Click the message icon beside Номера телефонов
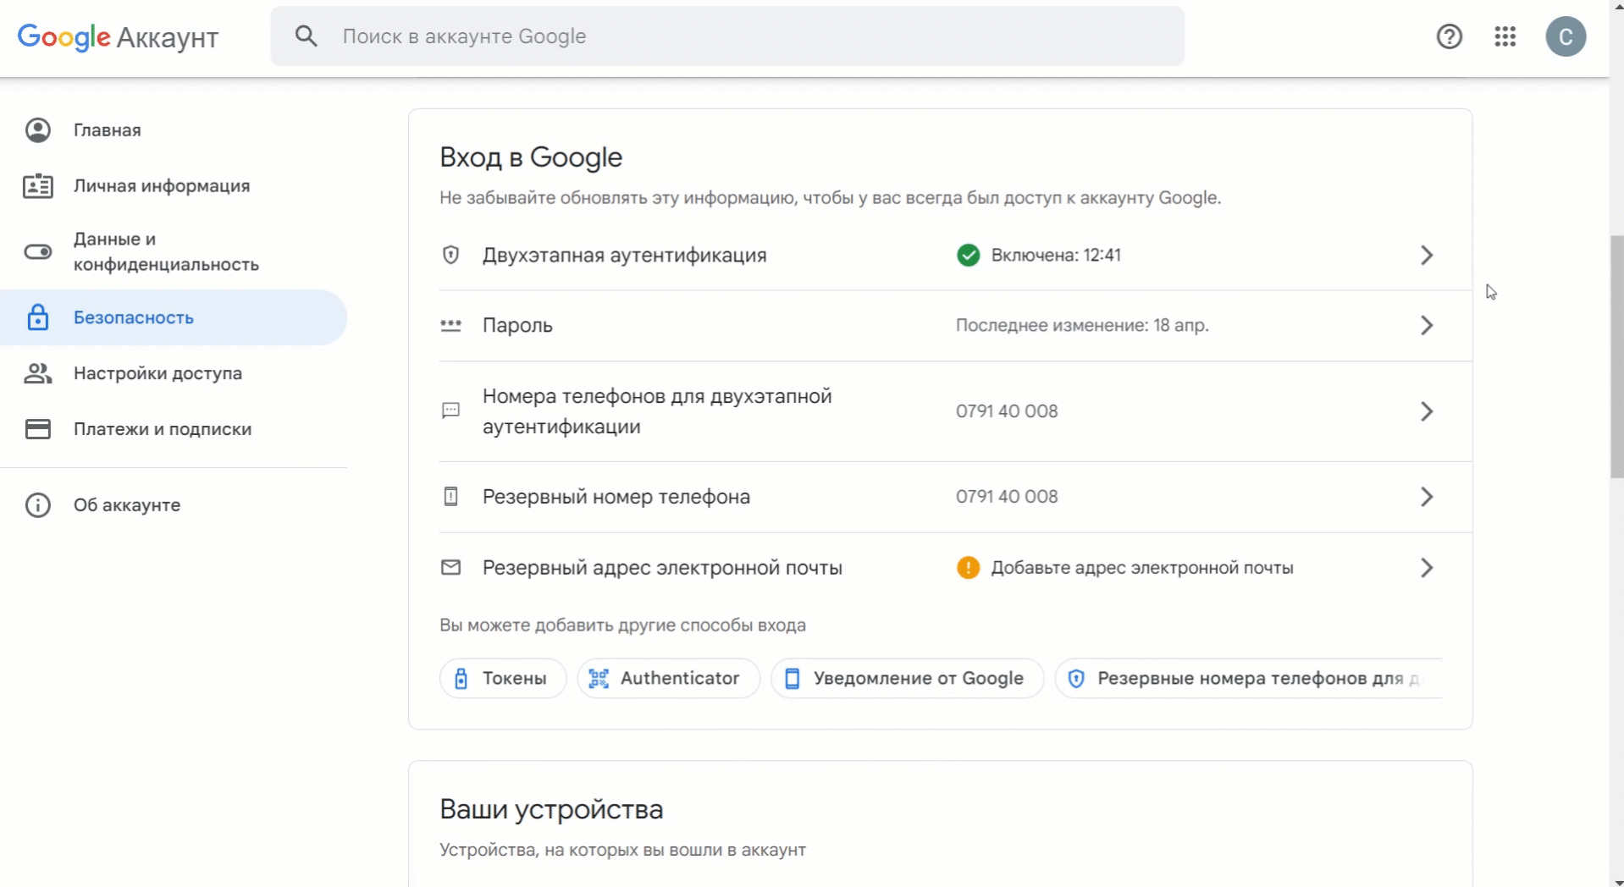This screenshot has height=887, width=1624. click(451, 411)
